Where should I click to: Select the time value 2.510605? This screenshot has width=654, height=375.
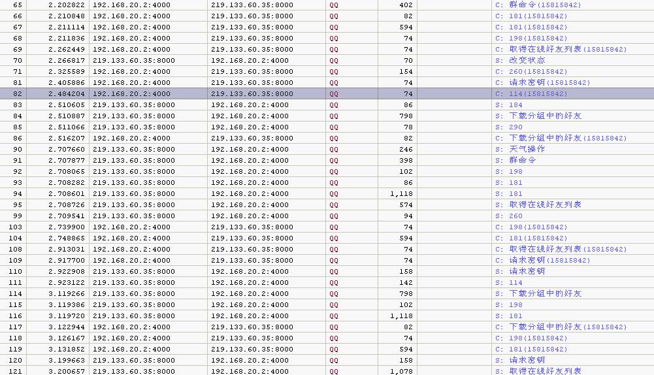coord(67,105)
